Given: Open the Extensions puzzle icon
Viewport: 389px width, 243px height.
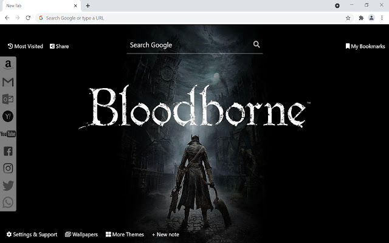Looking at the screenshot, I should (x=361, y=18).
